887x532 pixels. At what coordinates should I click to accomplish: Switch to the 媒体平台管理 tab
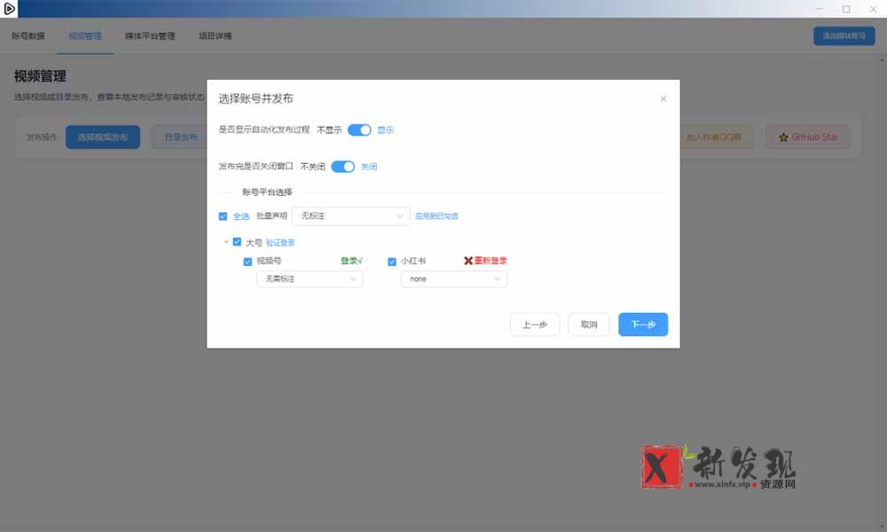click(150, 36)
